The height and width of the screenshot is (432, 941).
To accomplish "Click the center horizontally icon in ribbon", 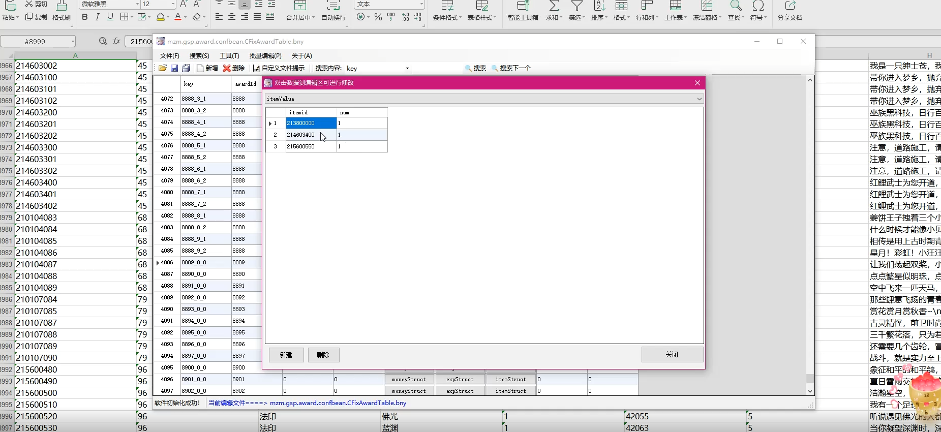I will 232,17.
